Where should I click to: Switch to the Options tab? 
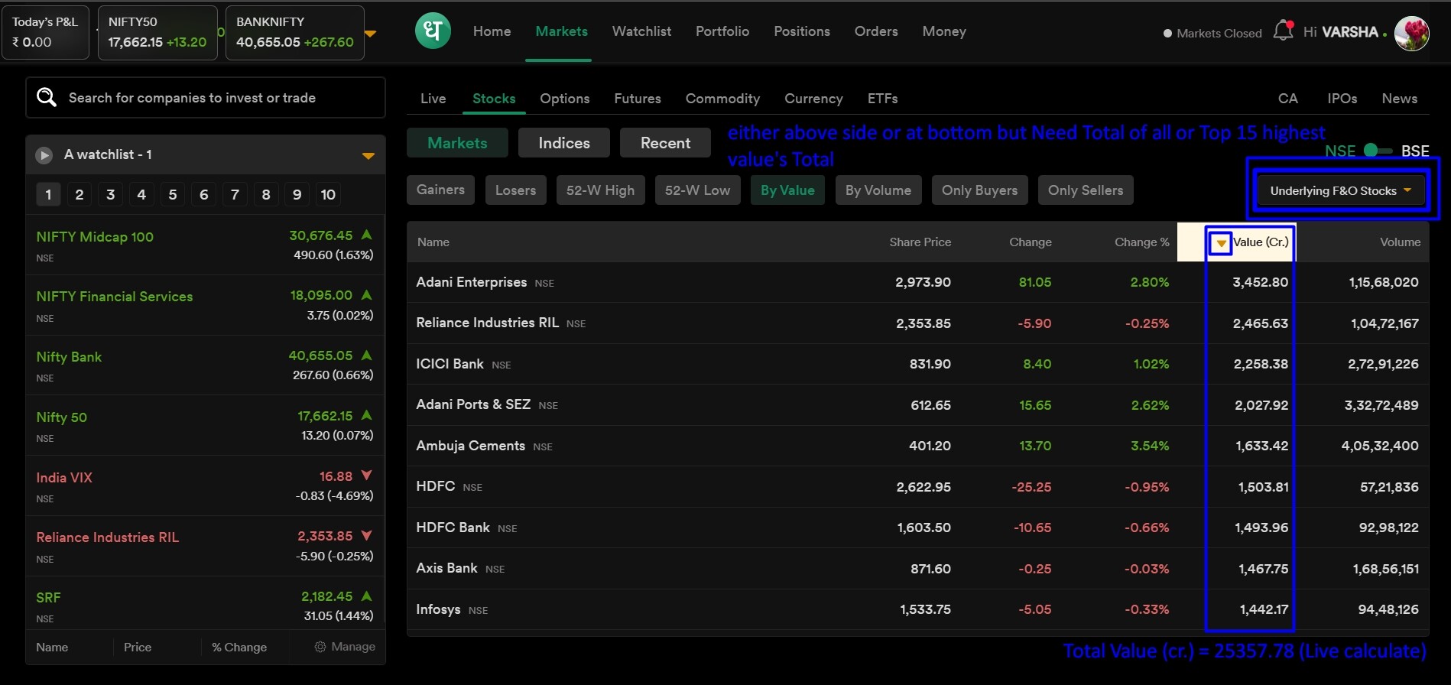(564, 99)
